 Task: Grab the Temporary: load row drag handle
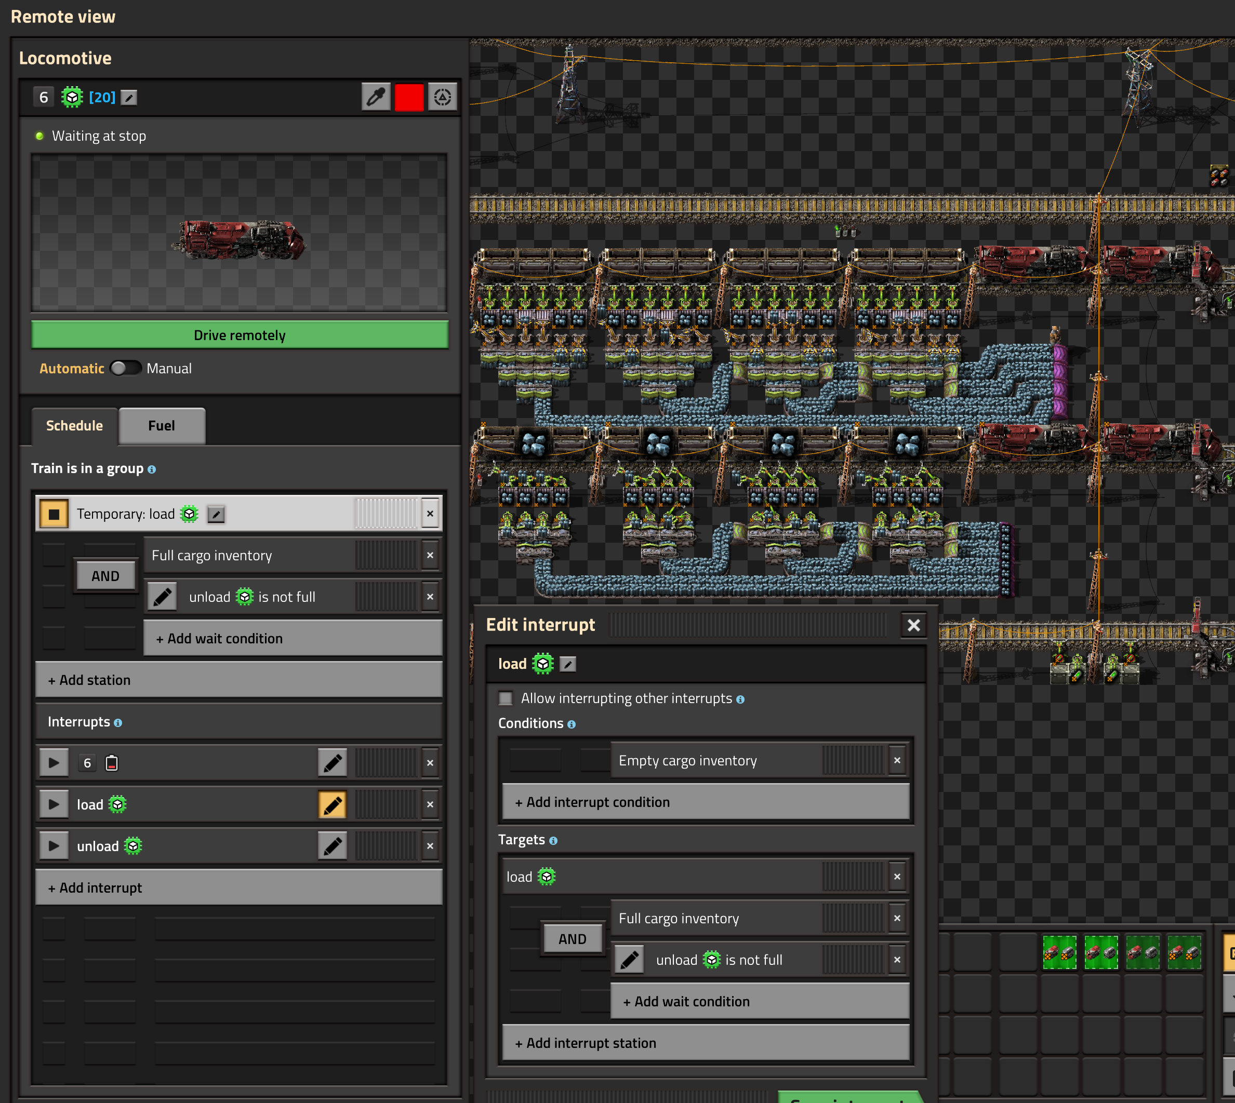click(x=387, y=514)
